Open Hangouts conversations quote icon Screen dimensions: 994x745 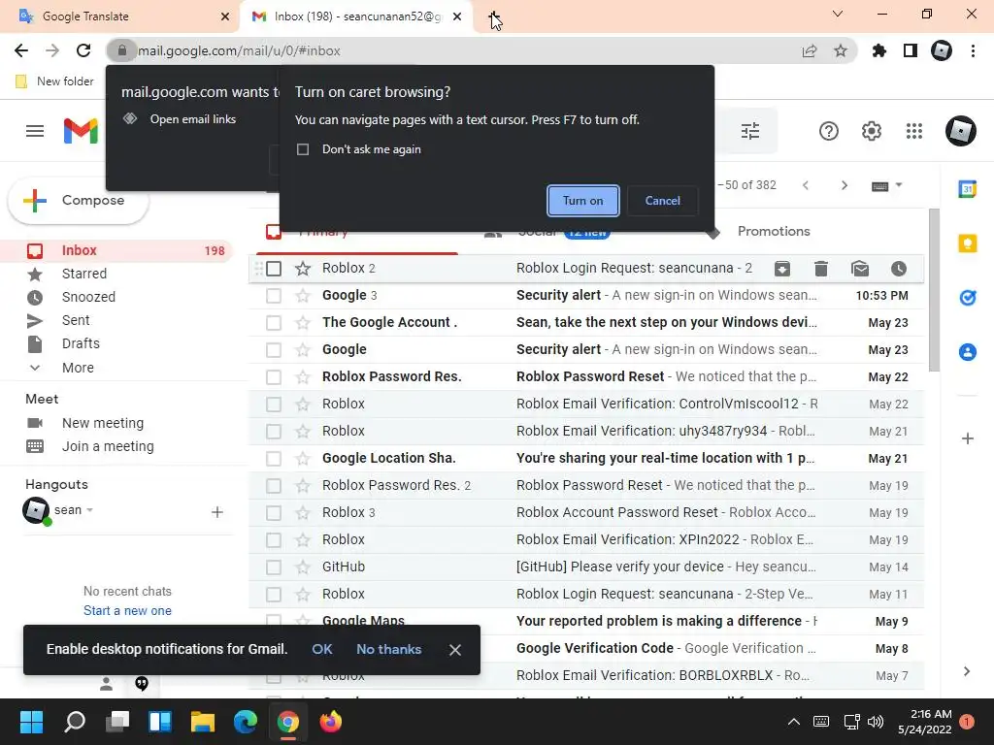pyautogui.click(x=142, y=683)
